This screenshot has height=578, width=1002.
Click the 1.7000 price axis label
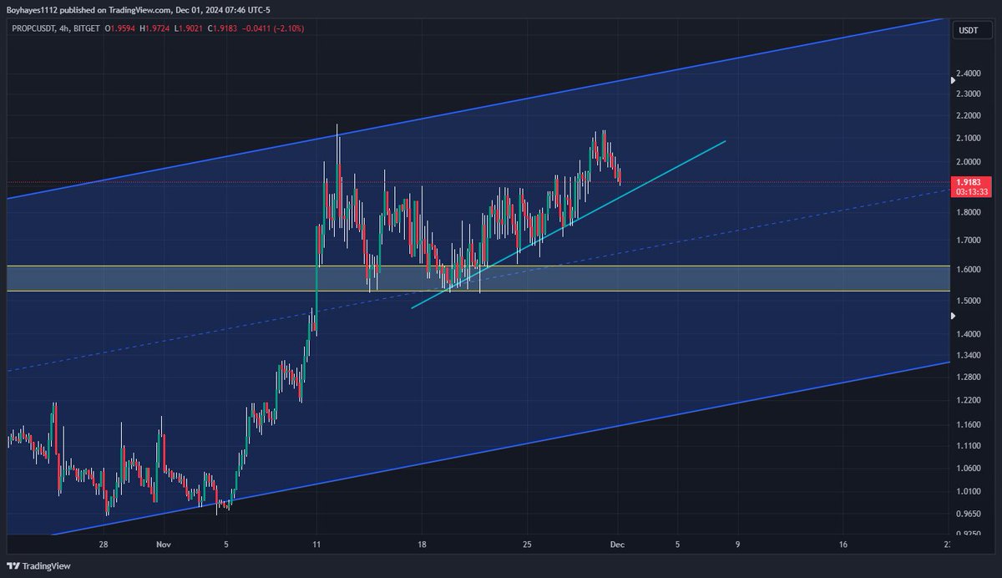click(x=969, y=241)
